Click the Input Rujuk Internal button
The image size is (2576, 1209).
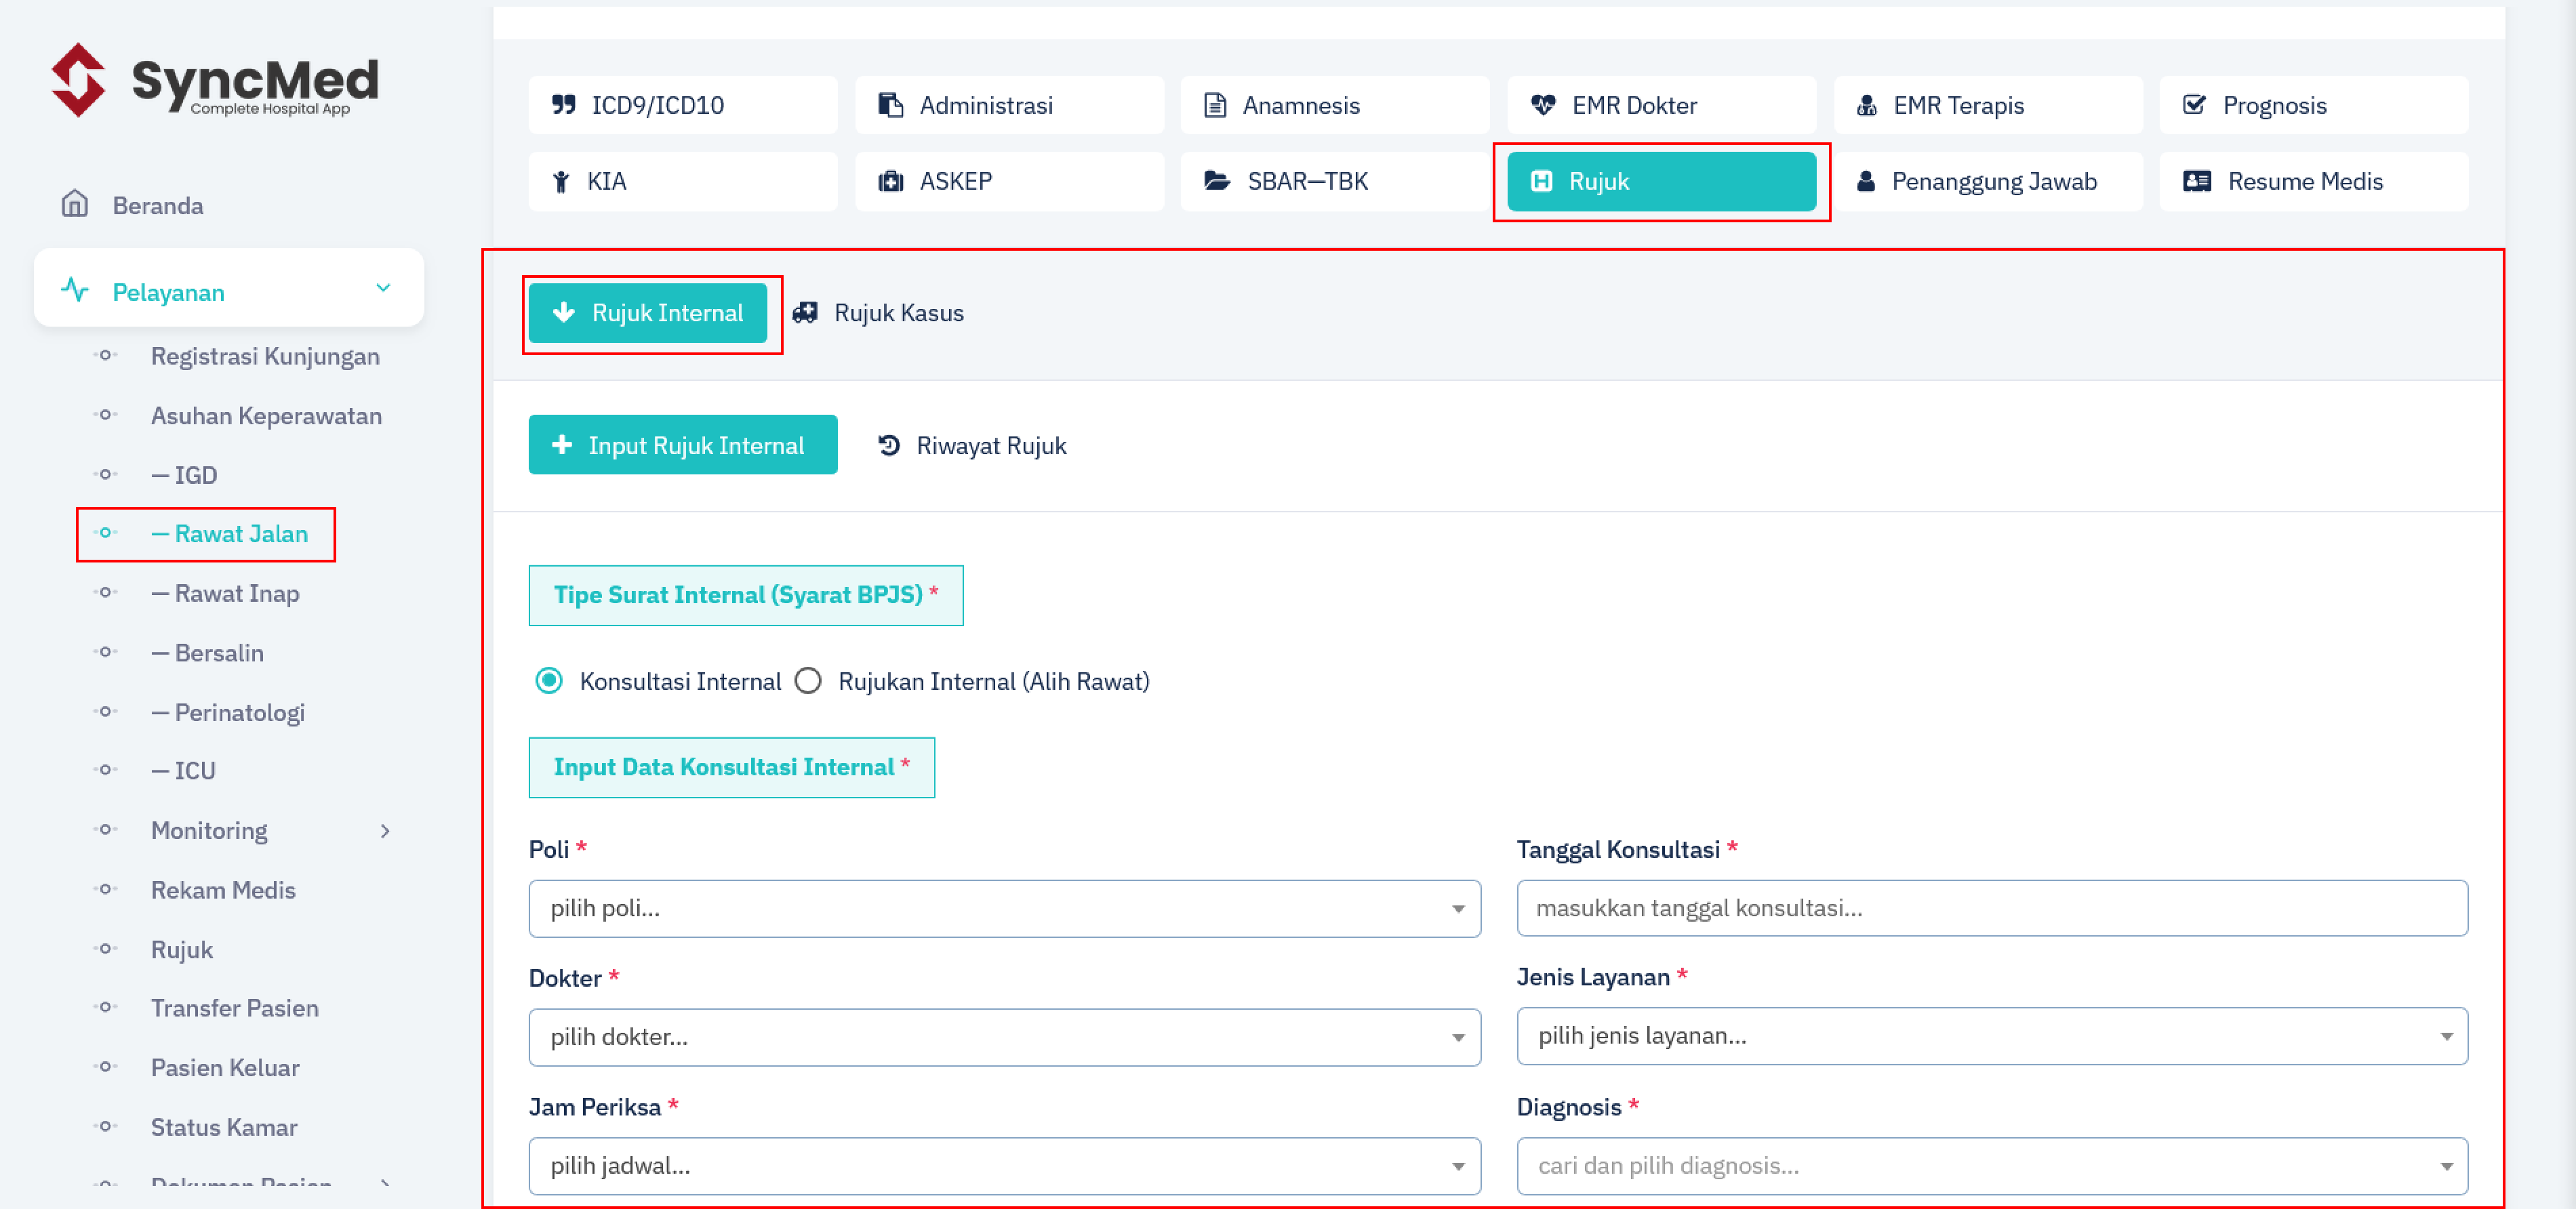click(682, 445)
